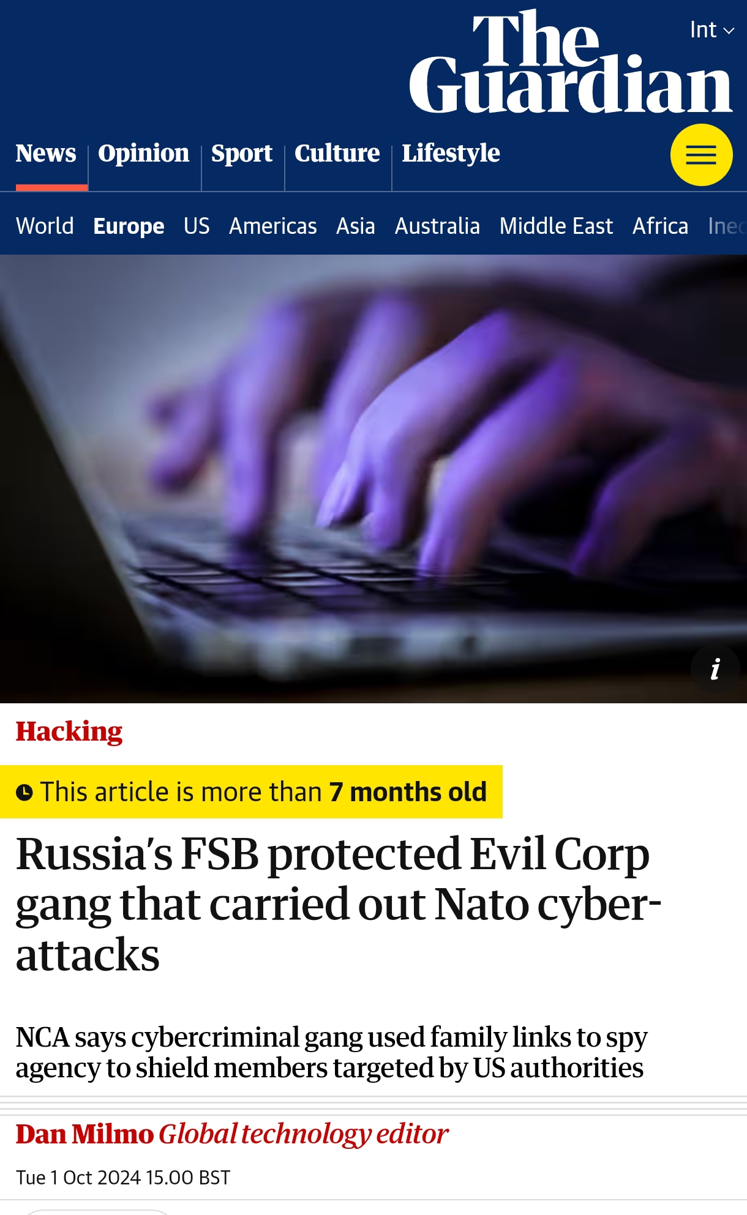Open the Australia news link
Image resolution: width=747 pixels, height=1215 pixels.
click(x=437, y=226)
